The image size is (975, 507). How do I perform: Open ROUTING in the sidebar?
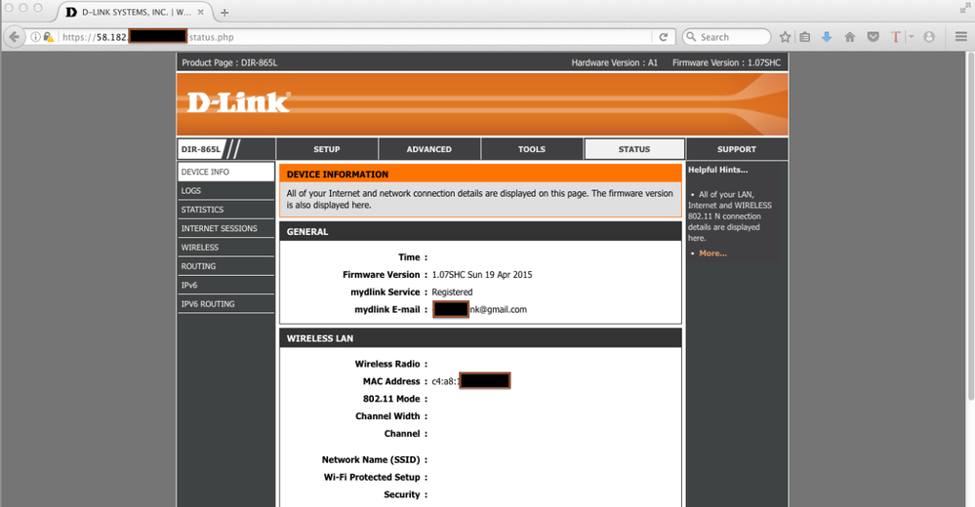(x=225, y=266)
